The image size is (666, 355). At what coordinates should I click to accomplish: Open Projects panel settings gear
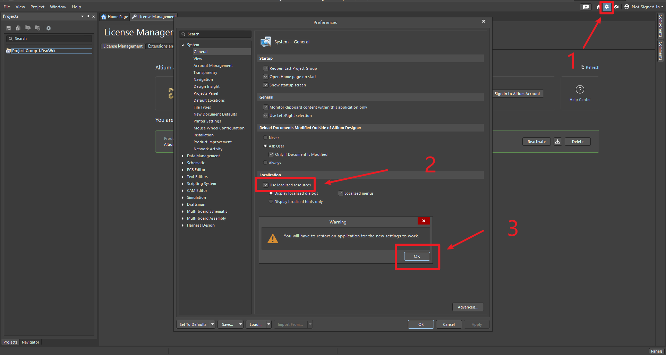pos(49,28)
